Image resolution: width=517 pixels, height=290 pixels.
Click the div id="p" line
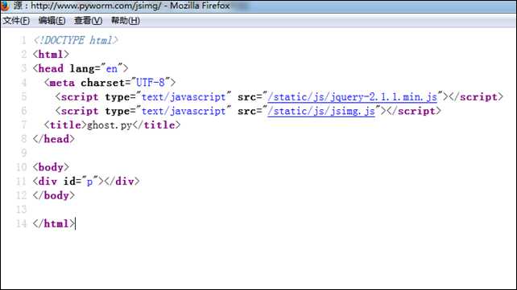tap(86, 182)
